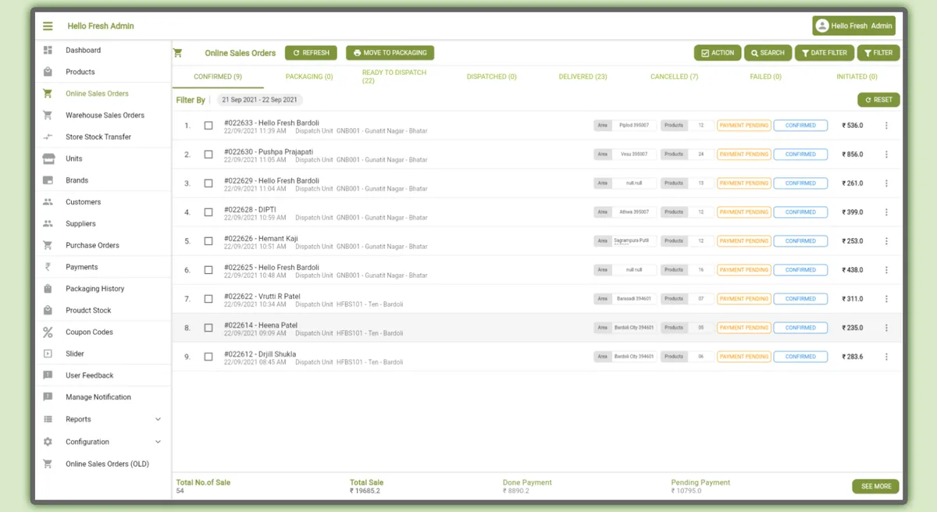Open three-dot menu for order #022622
This screenshot has width=937, height=512.
point(886,299)
